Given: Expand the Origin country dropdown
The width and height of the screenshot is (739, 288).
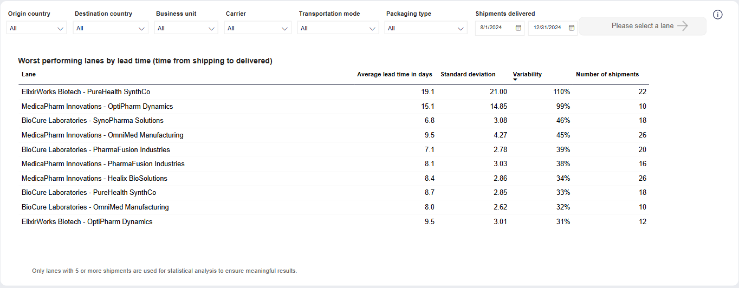Looking at the screenshot, I should pyautogui.click(x=36, y=28).
